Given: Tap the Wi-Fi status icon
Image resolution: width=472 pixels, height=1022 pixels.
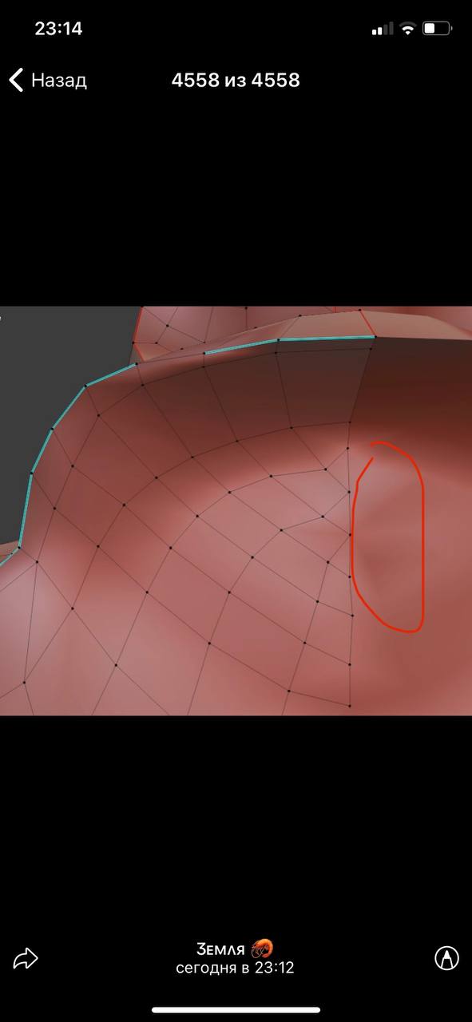Looking at the screenshot, I should coord(408,29).
